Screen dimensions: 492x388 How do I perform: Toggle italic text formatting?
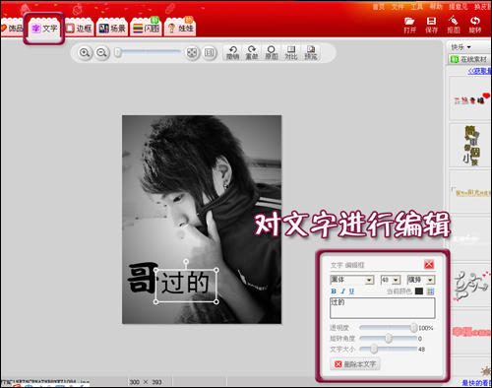pyautogui.click(x=342, y=291)
